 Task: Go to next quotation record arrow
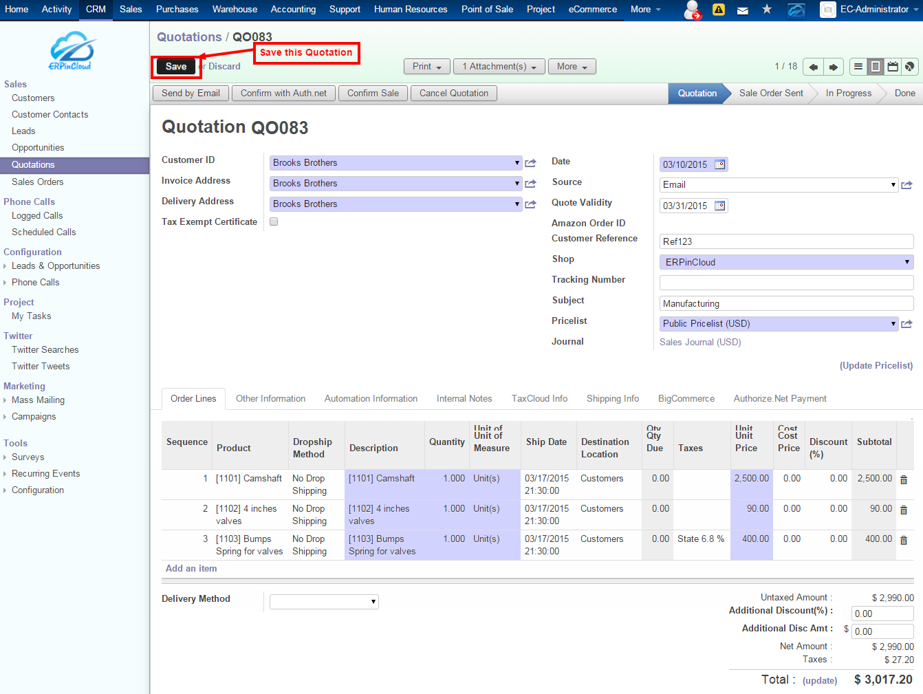[834, 67]
